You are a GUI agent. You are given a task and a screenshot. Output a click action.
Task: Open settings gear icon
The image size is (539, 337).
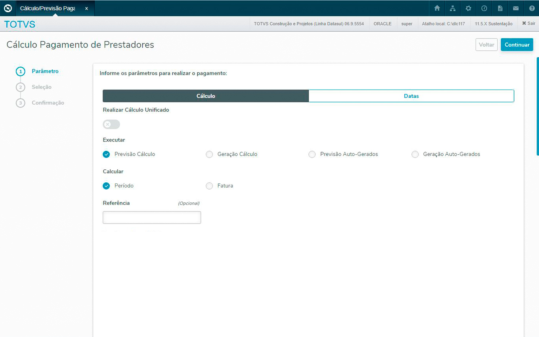pyautogui.click(x=468, y=8)
